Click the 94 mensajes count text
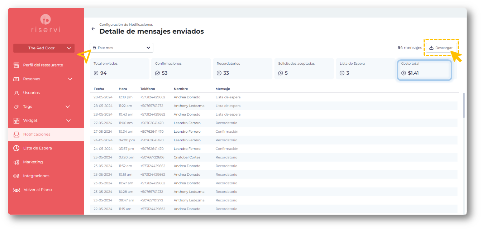The height and width of the screenshot is (230, 482). [410, 48]
